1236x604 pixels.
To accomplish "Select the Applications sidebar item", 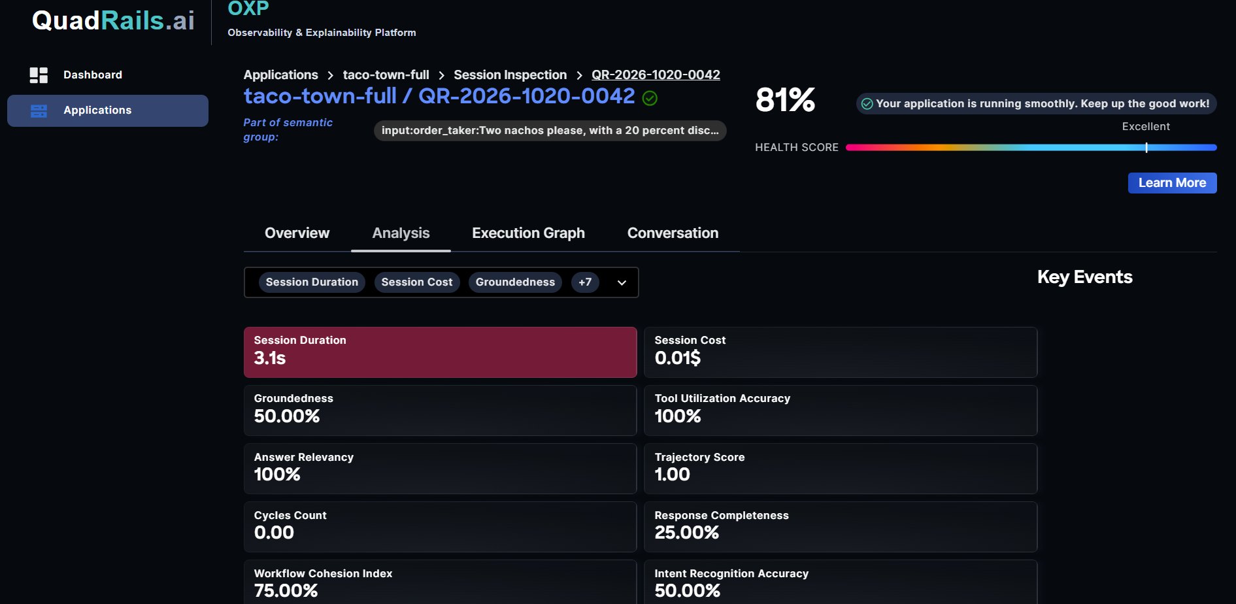I will [108, 110].
